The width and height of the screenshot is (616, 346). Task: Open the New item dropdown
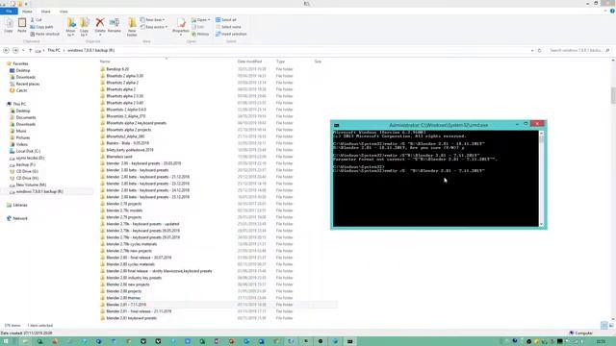pyautogui.click(x=153, y=19)
